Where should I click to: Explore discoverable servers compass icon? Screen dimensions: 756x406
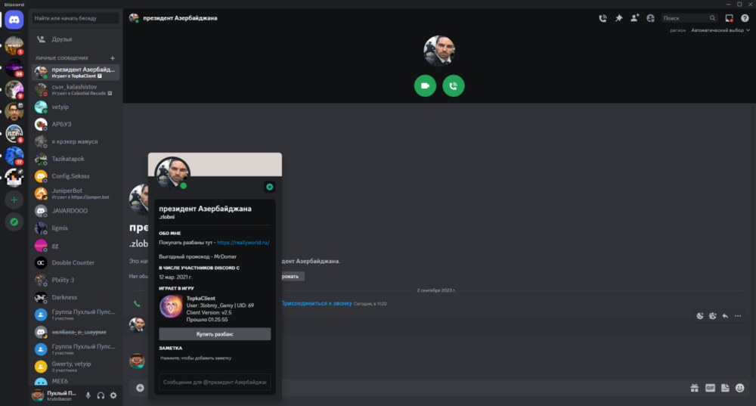(14, 222)
